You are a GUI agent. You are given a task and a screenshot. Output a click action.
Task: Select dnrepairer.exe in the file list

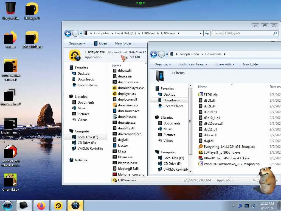point(125,105)
